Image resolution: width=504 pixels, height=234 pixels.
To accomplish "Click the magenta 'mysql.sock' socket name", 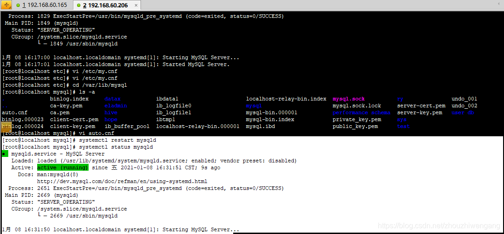I will [349, 99].
